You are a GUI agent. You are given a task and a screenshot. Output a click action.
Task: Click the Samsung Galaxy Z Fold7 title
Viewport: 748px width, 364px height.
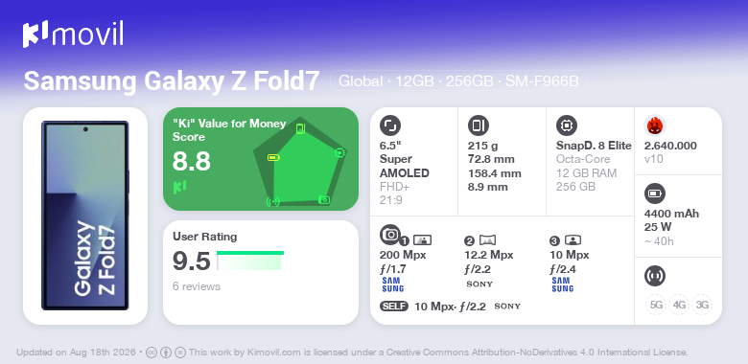[x=172, y=81]
